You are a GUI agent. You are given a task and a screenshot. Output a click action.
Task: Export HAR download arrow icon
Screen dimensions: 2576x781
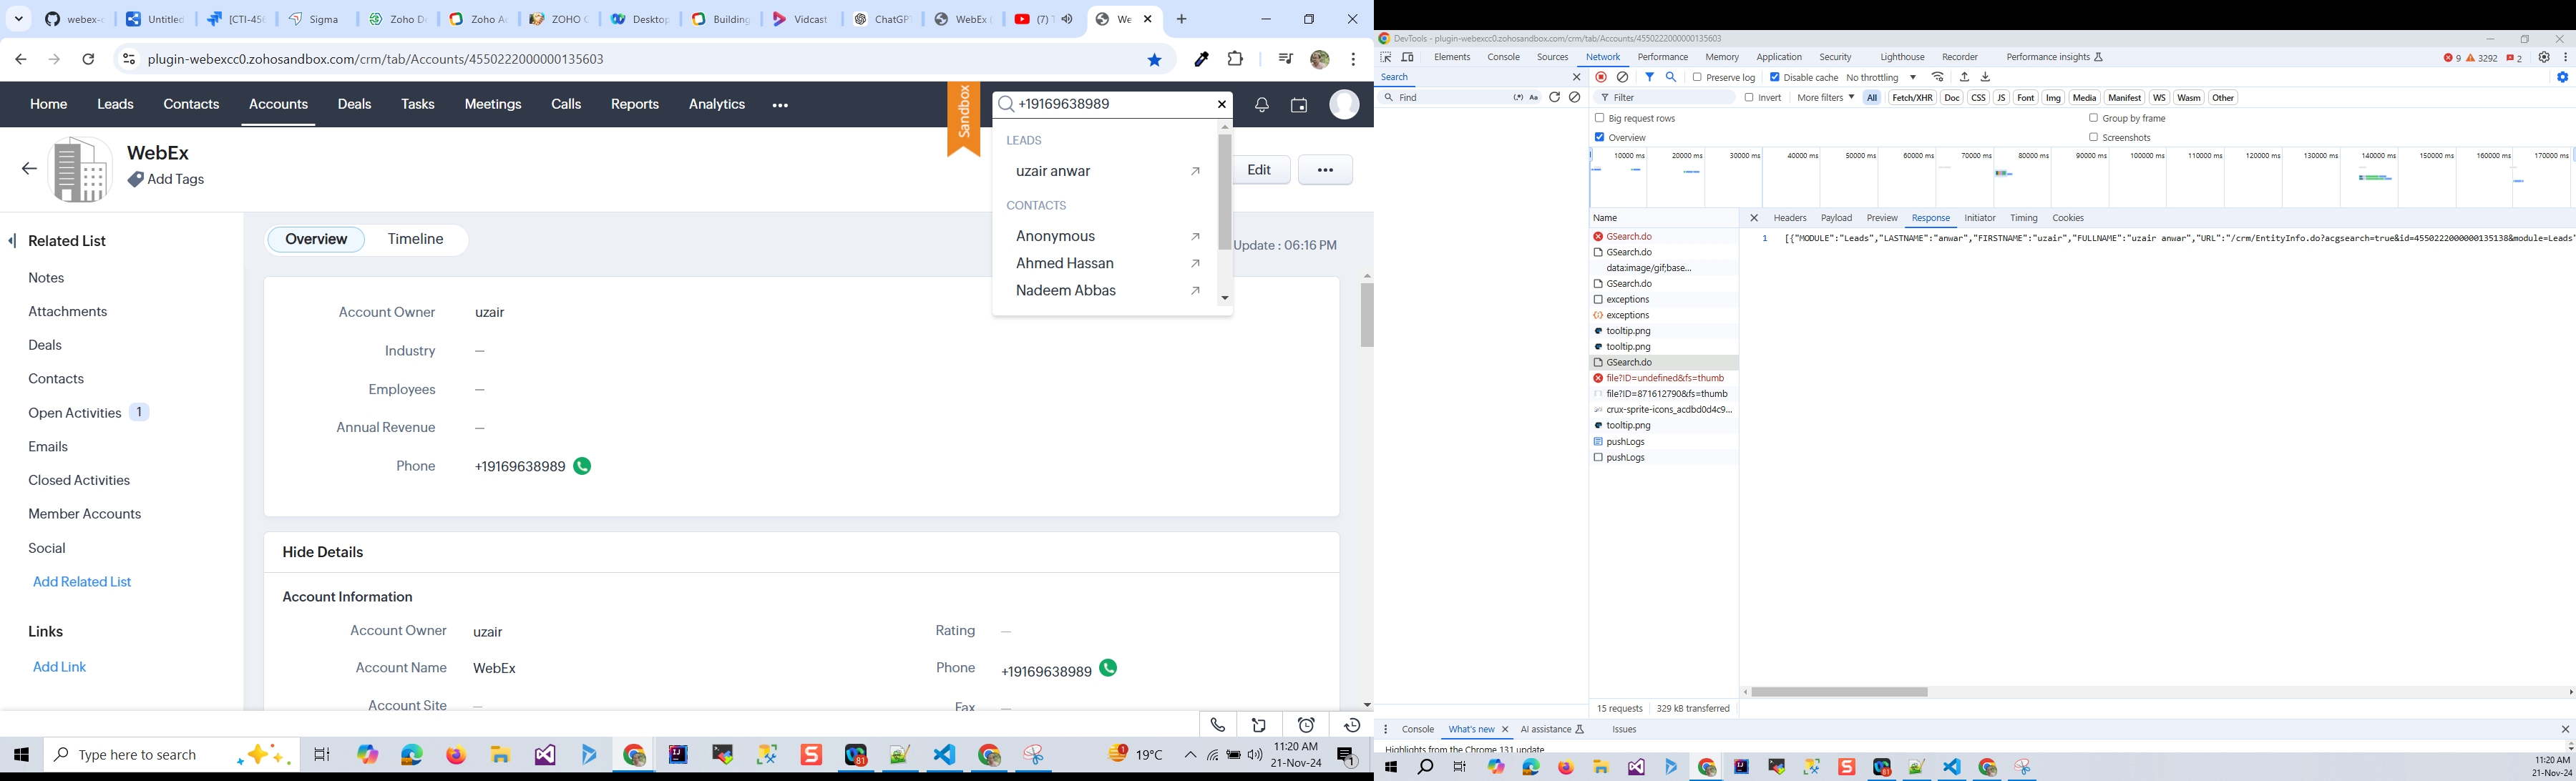click(x=1986, y=77)
